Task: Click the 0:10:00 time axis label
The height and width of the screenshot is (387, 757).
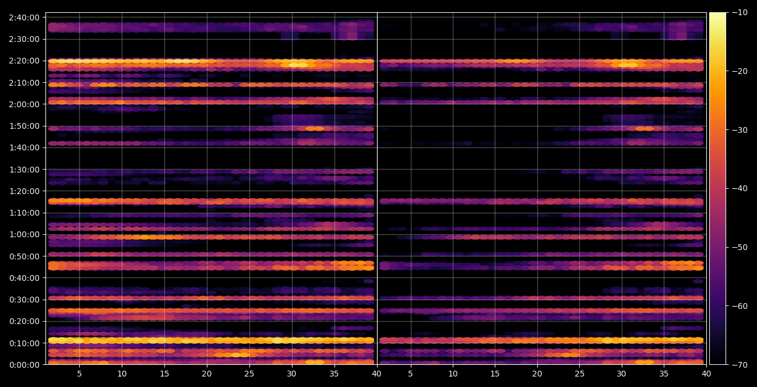Action: point(24,343)
